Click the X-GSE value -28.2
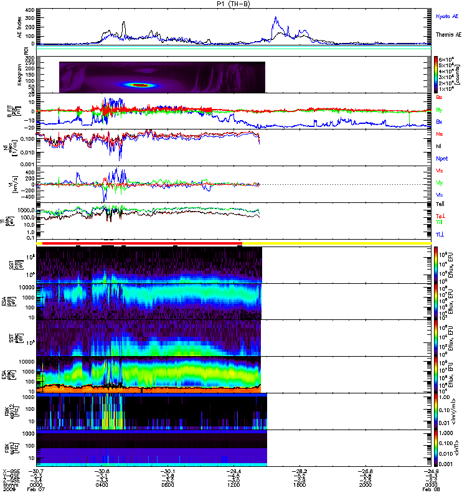 (x=300, y=471)
